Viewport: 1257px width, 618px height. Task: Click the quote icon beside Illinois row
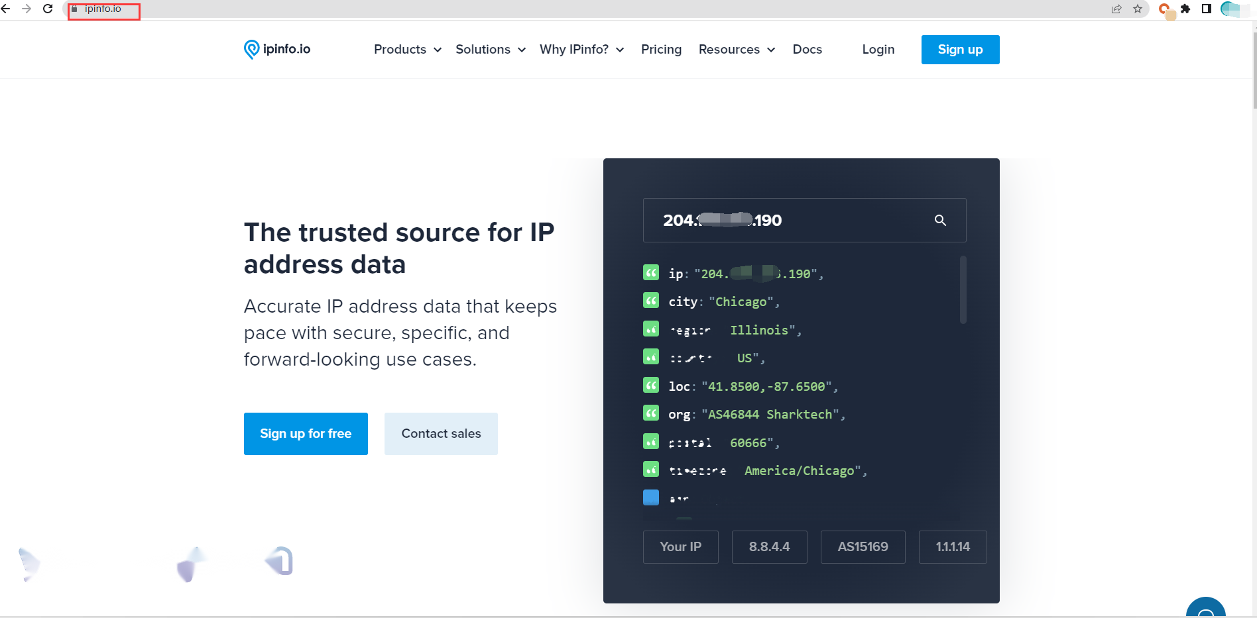tap(651, 329)
